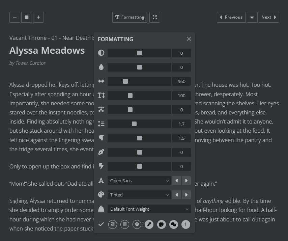Switch to next color with right arrow

(x=186, y=195)
